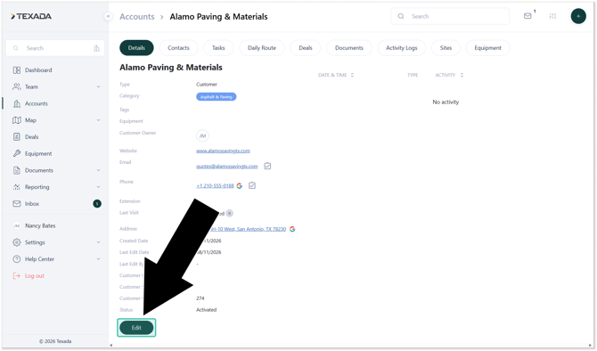The image size is (597, 351).
Task: Open the San Antonio address link
Action: tap(249, 229)
